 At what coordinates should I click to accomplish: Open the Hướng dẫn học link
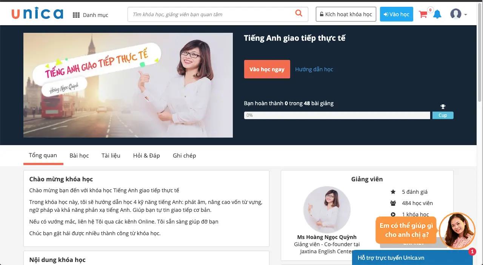point(314,69)
